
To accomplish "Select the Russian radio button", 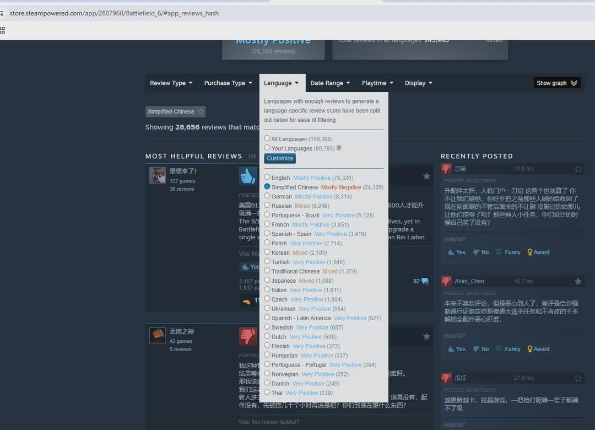I will [x=267, y=205].
